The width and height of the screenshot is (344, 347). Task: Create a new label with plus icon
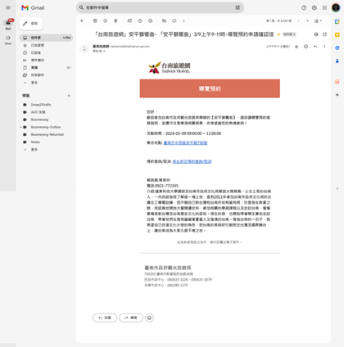tap(69, 96)
